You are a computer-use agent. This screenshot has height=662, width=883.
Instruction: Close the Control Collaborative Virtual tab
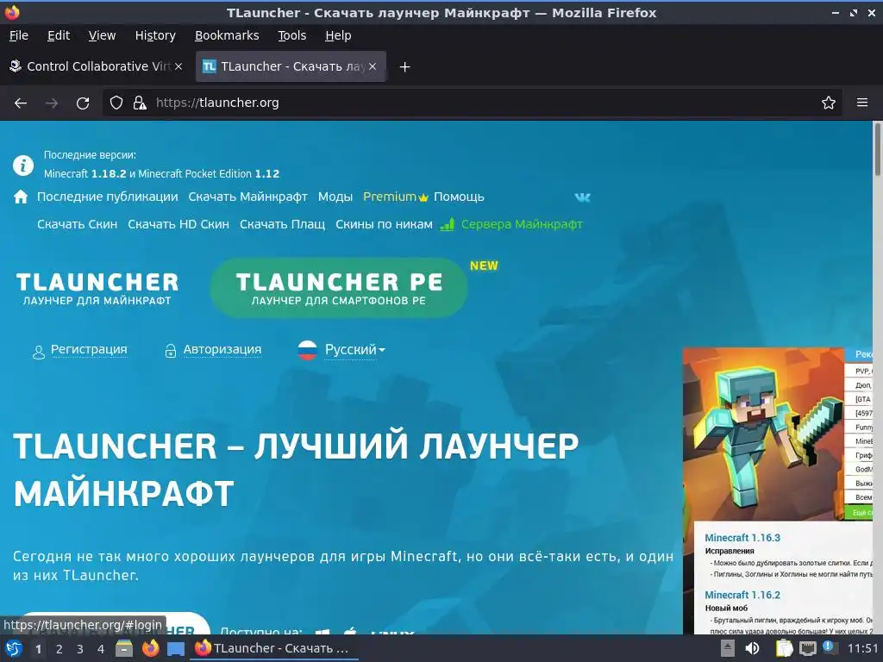point(178,66)
